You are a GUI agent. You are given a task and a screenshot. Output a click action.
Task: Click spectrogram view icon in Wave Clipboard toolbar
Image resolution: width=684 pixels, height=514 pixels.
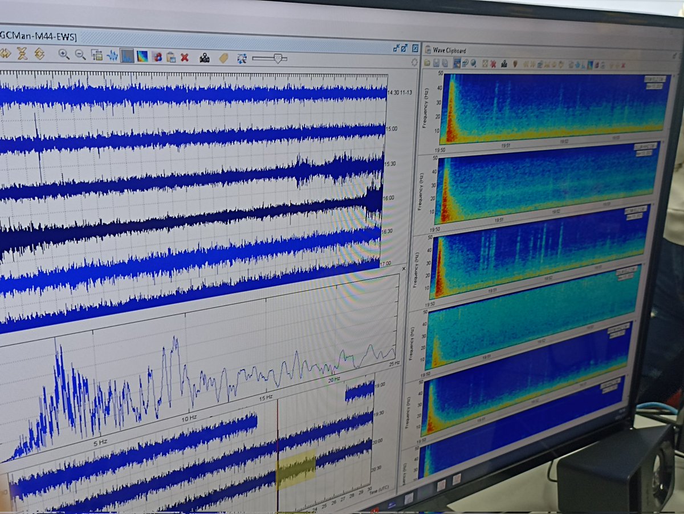point(590,64)
